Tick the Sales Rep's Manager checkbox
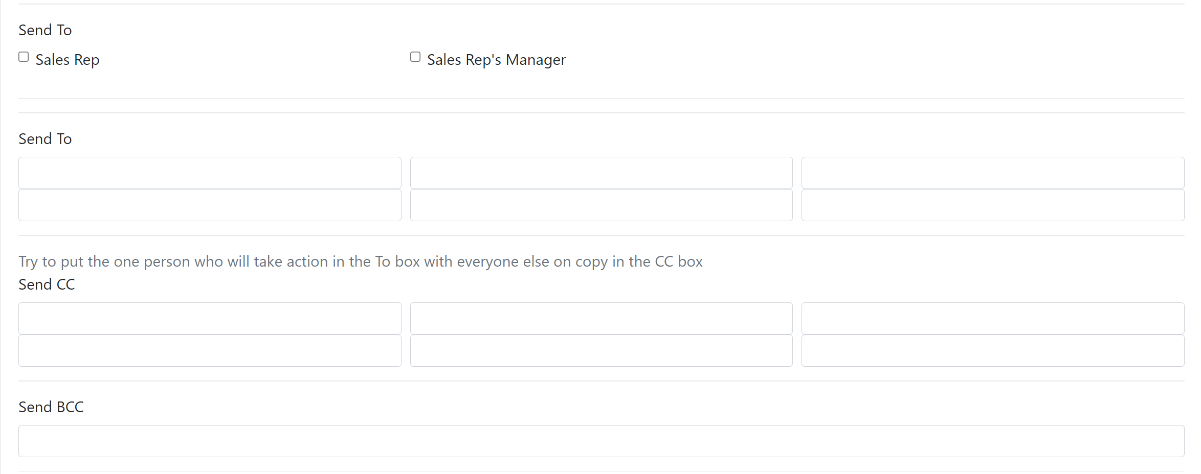The width and height of the screenshot is (1201, 474). [x=415, y=57]
